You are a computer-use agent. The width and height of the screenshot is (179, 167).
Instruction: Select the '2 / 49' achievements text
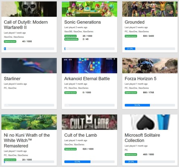click(x=85, y=39)
